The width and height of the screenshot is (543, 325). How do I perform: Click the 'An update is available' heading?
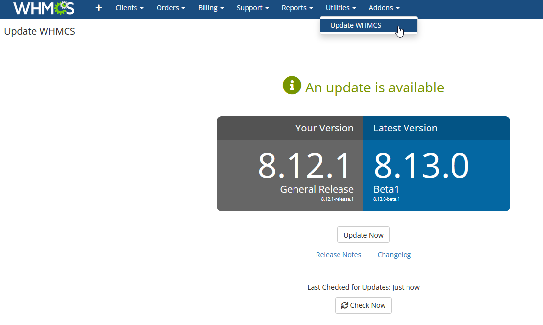[374, 87]
